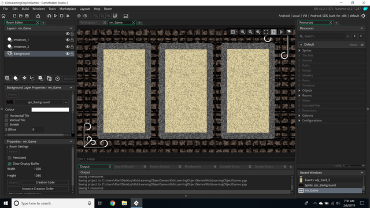
Task: Open an existing project from toolbar
Action: click(21, 16)
